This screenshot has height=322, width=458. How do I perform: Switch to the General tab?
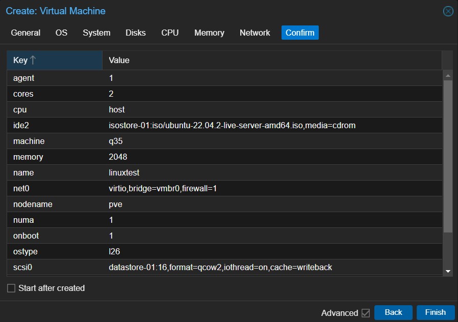coord(26,33)
